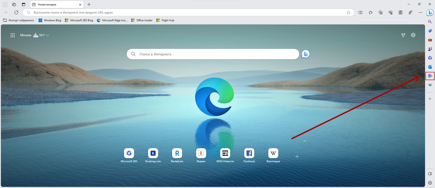Open Microsoft Edge Insider bookmark

tap(112, 20)
